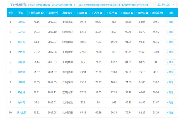Open platform link 人人贷

(x=21, y=32)
